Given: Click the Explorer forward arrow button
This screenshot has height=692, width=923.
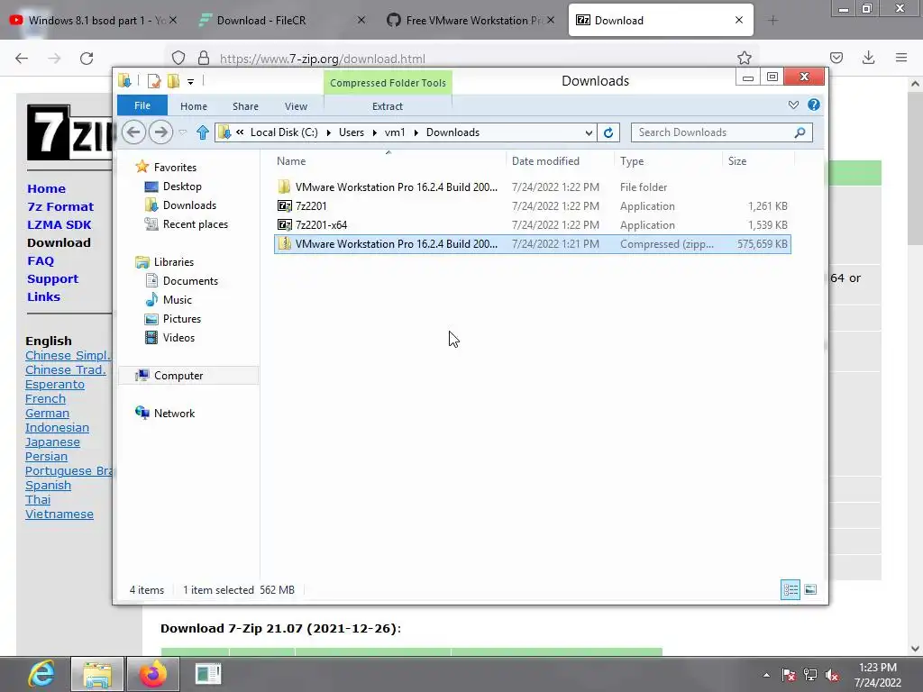Looking at the screenshot, I should click(x=160, y=132).
